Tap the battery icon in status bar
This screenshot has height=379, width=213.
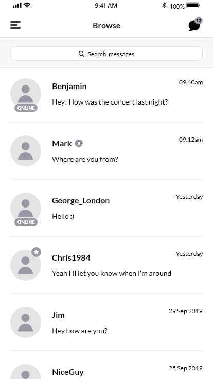coord(193,5)
